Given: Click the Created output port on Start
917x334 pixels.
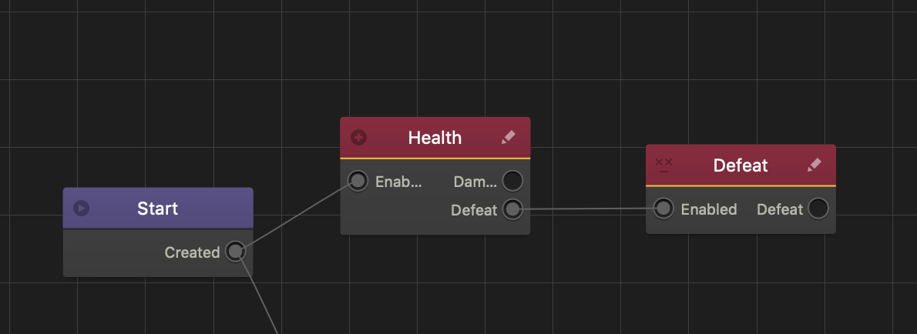Looking at the screenshot, I should click(x=236, y=252).
